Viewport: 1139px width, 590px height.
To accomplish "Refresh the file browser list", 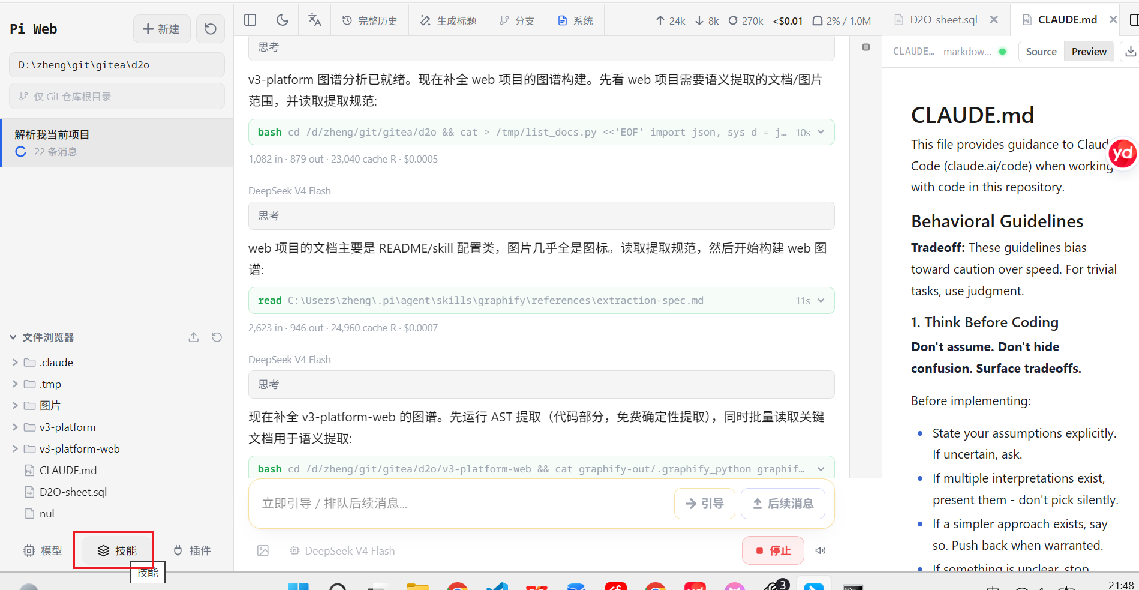I will click(217, 337).
